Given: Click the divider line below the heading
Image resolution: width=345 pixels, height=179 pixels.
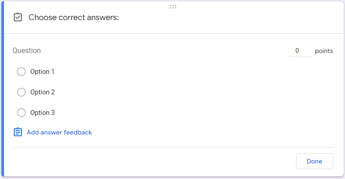Looking at the screenshot, I should pyautogui.click(x=174, y=34).
